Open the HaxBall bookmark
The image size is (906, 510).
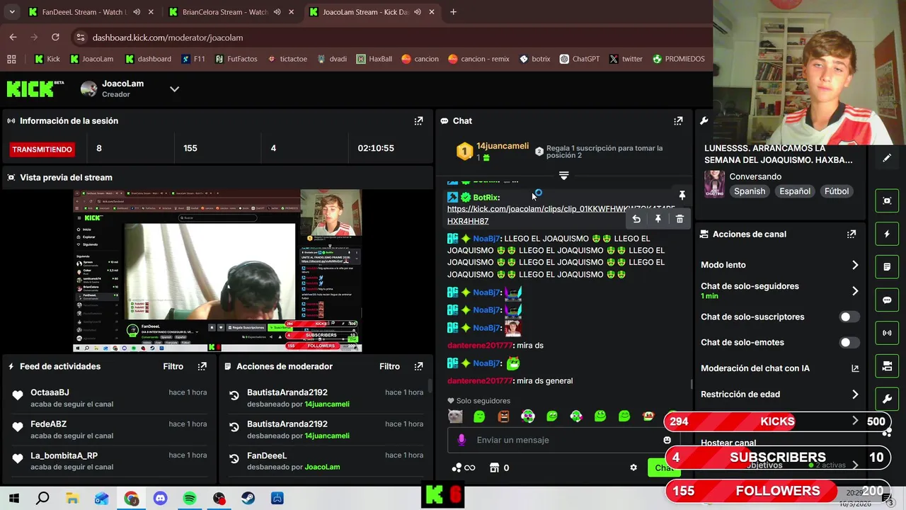pyautogui.click(x=374, y=59)
